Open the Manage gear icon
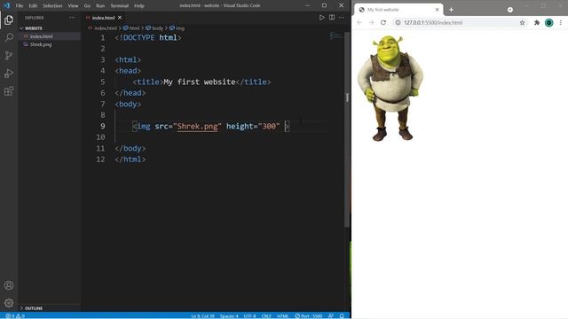 pyautogui.click(x=9, y=303)
